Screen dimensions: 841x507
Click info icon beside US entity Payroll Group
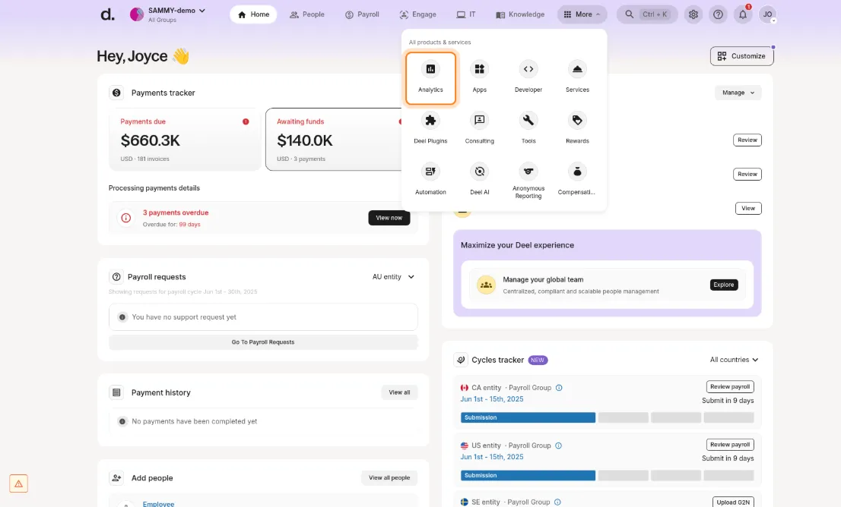[x=558, y=446]
